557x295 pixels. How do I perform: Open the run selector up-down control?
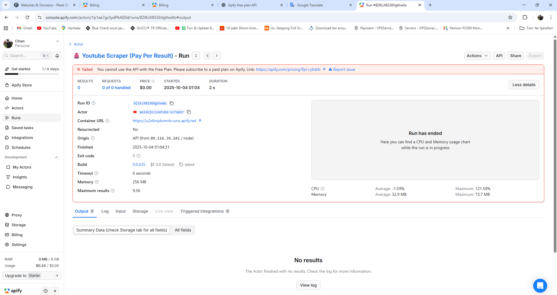point(196,56)
